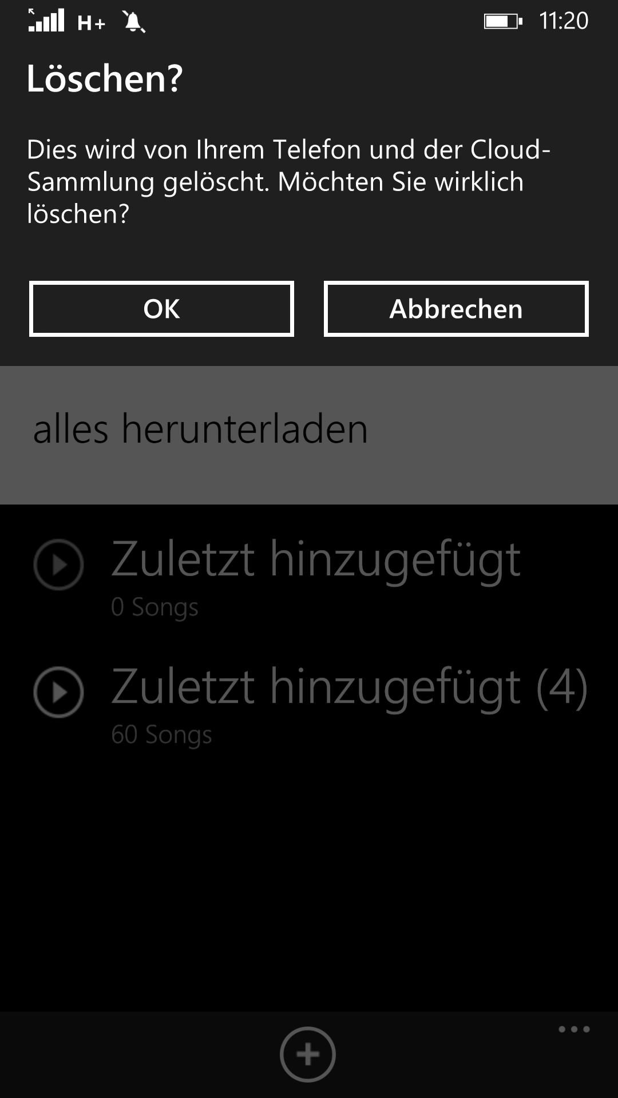Tap the 'Löschen?' dialog heading

[x=105, y=78]
